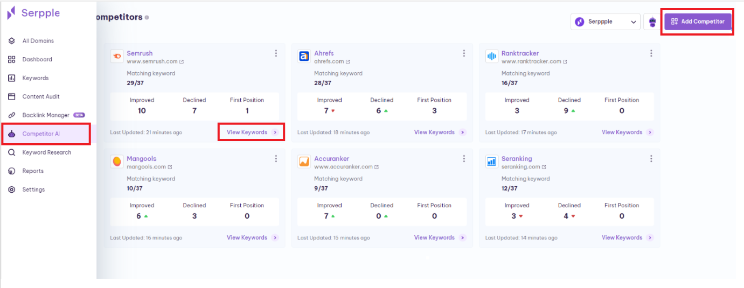744x288 pixels.
Task: Click the info dot beside Competitors heading
Action: click(147, 17)
